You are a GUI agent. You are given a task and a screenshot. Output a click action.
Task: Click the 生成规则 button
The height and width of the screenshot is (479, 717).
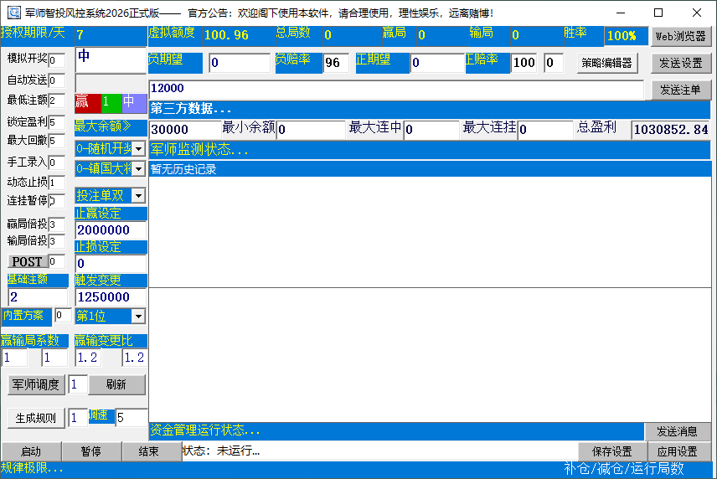pyautogui.click(x=36, y=418)
